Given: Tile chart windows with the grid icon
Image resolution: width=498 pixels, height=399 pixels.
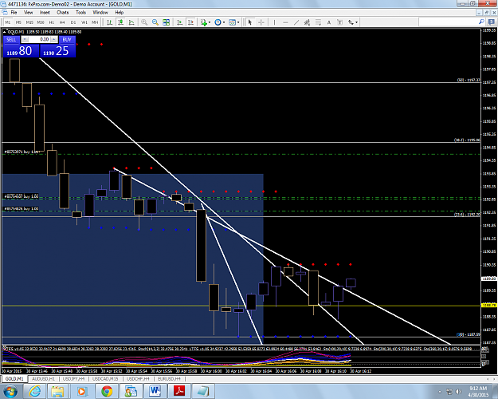Looking at the screenshot, I should (x=166, y=22).
